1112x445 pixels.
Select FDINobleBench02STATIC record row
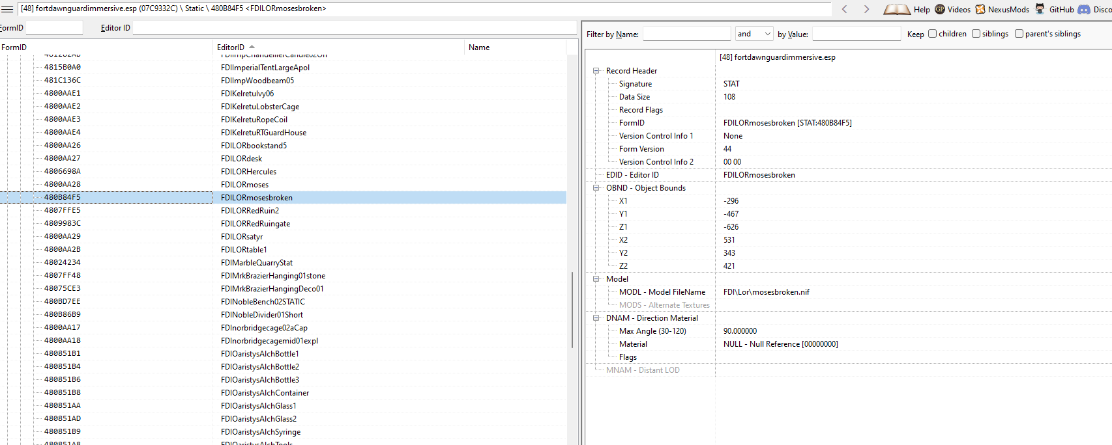coord(283,302)
